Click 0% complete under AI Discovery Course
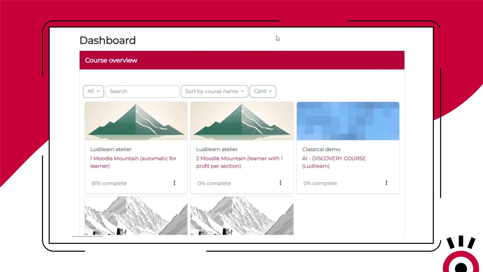483x272 pixels. 320,183
